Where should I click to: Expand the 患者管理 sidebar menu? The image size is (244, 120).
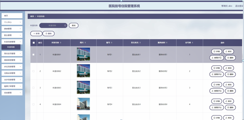12,29
